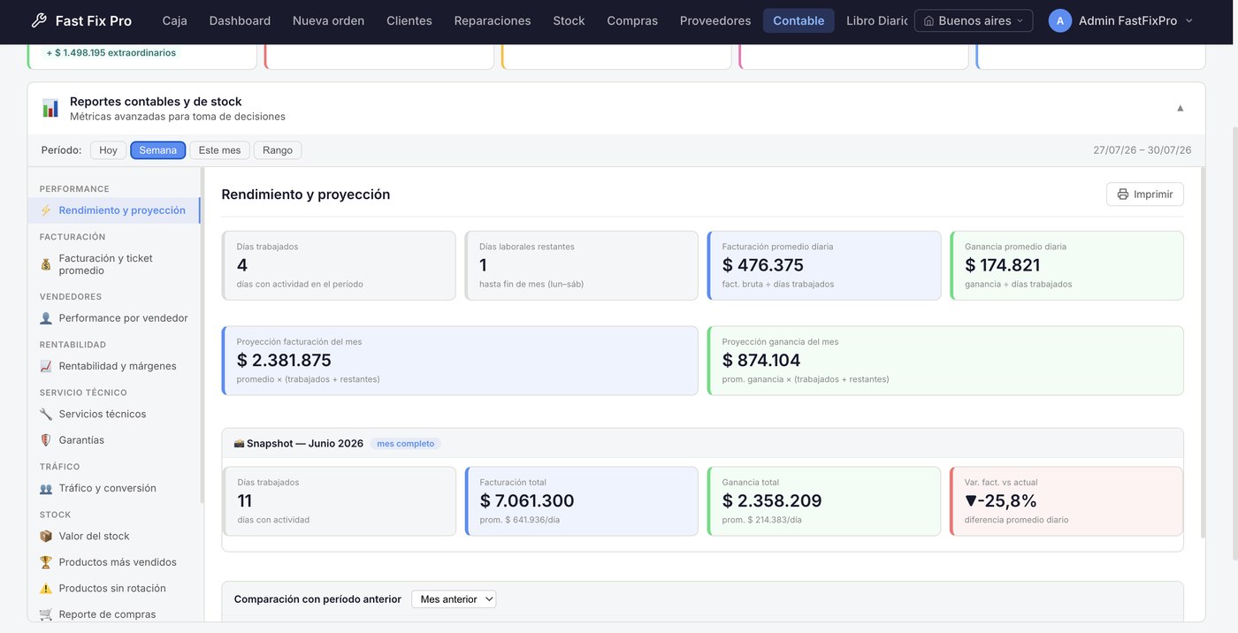Open Reporte de compras report
Image resolution: width=1238 pixels, height=633 pixels.
113,614
